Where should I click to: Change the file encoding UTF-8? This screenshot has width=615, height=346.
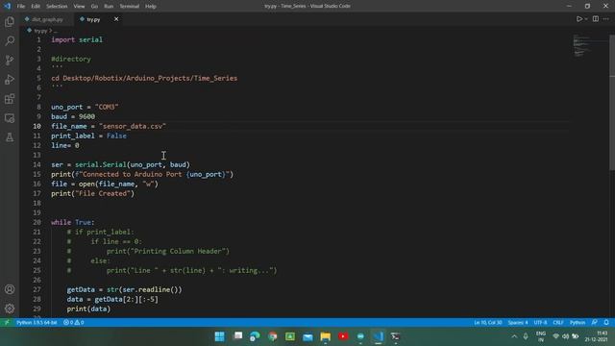(x=540, y=323)
